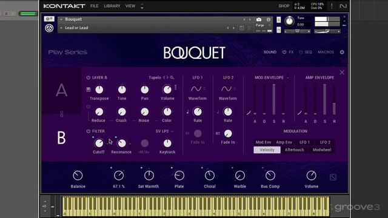This screenshot has width=388, height=218.
Task: Click the save snapshot icon
Action: tap(242, 28)
